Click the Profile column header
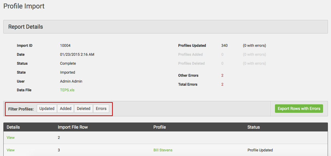This screenshot has width=331, height=156. click(160, 127)
